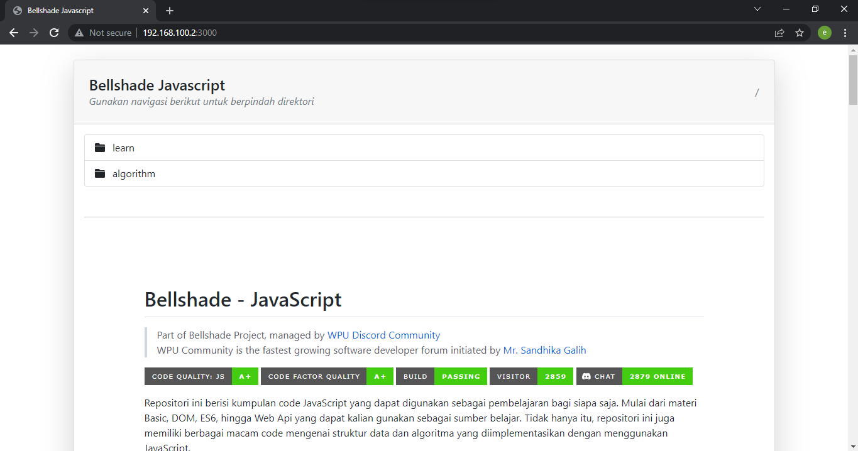Click the Code Quality JS badge
858x451 pixels.
pyautogui.click(x=201, y=376)
